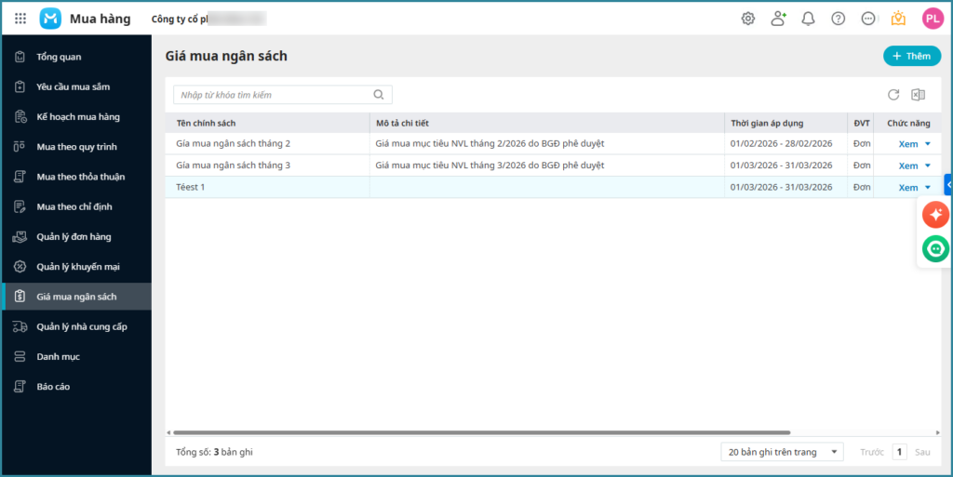Click the Kế hoạch mua hàng icon

click(20, 117)
